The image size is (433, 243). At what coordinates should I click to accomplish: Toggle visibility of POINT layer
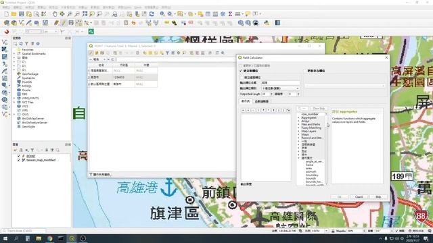pos(19,156)
